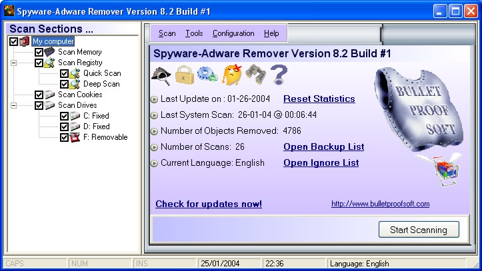Click the drive icon beside Scan Cookies
The height and width of the screenshot is (271, 482).
click(49, 95)
